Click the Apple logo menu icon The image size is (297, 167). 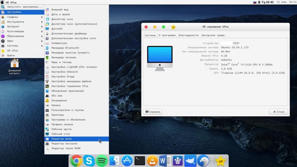[3, 2]
